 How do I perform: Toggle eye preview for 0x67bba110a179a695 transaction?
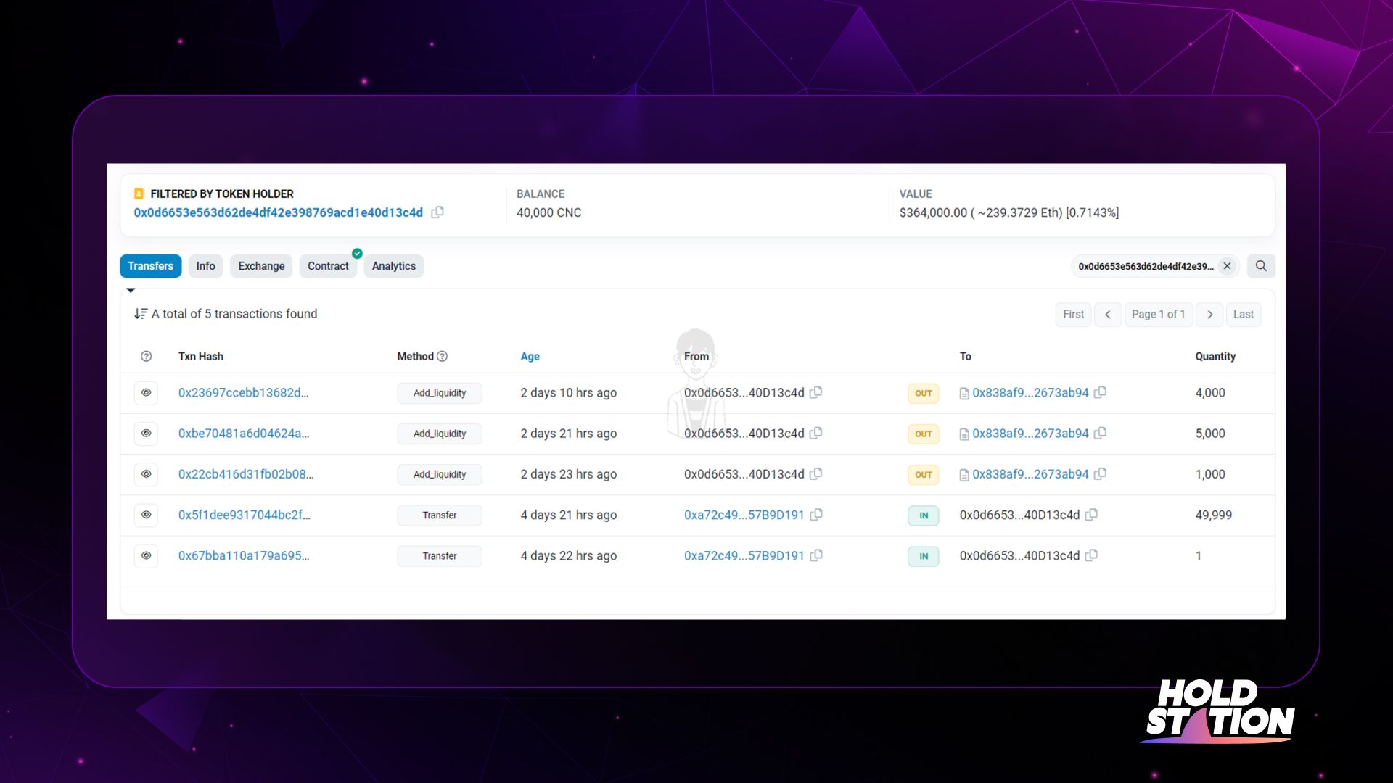(x=146, y=555)
